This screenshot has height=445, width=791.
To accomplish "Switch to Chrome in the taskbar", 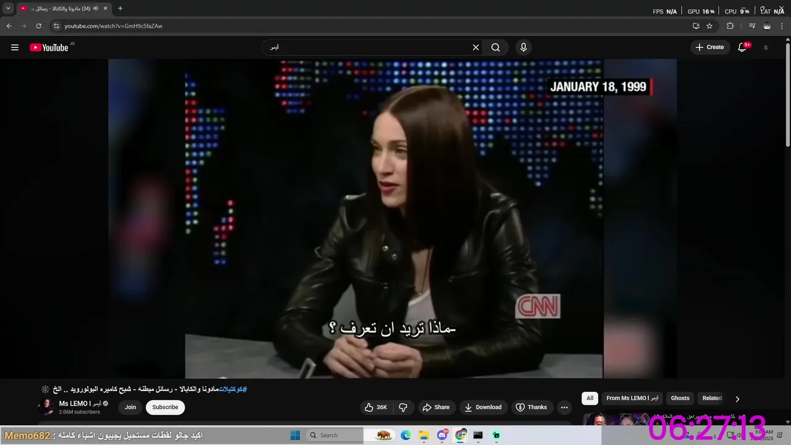I will click(460, 435).
